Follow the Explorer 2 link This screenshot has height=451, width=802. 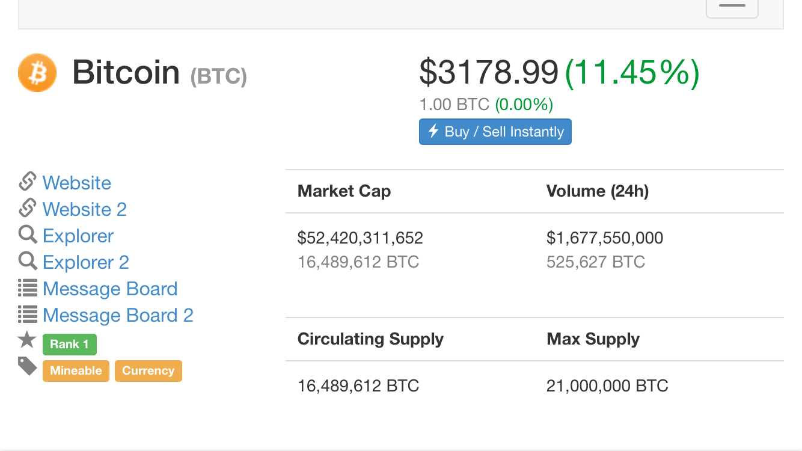86,262
